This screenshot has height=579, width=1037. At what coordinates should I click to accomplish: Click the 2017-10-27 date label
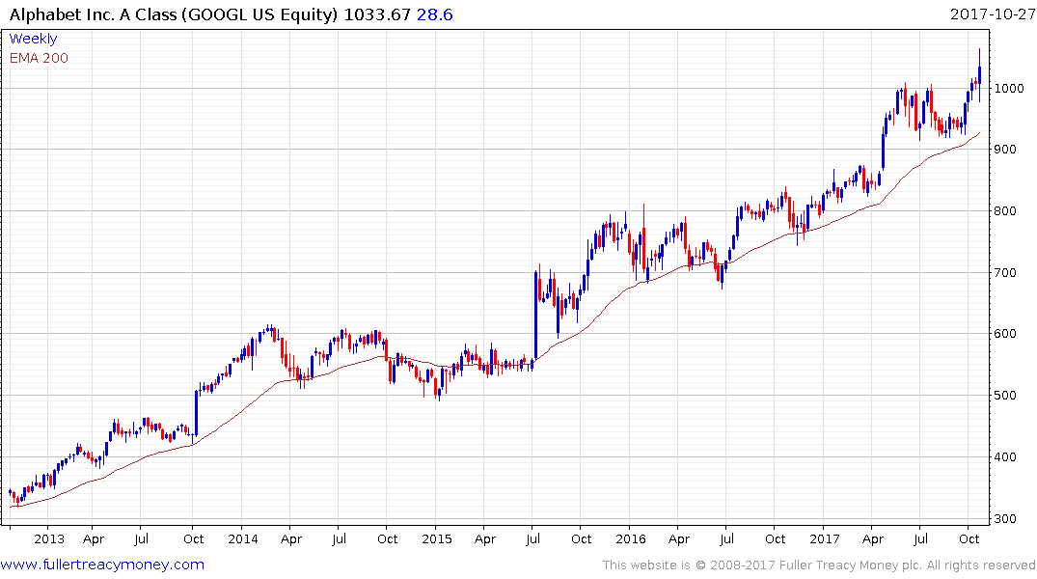[992, 14]
